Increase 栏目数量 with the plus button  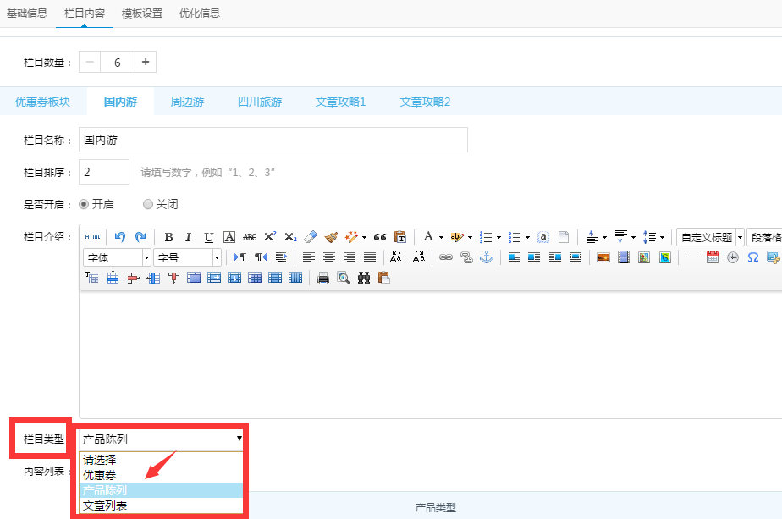point(145,62)
